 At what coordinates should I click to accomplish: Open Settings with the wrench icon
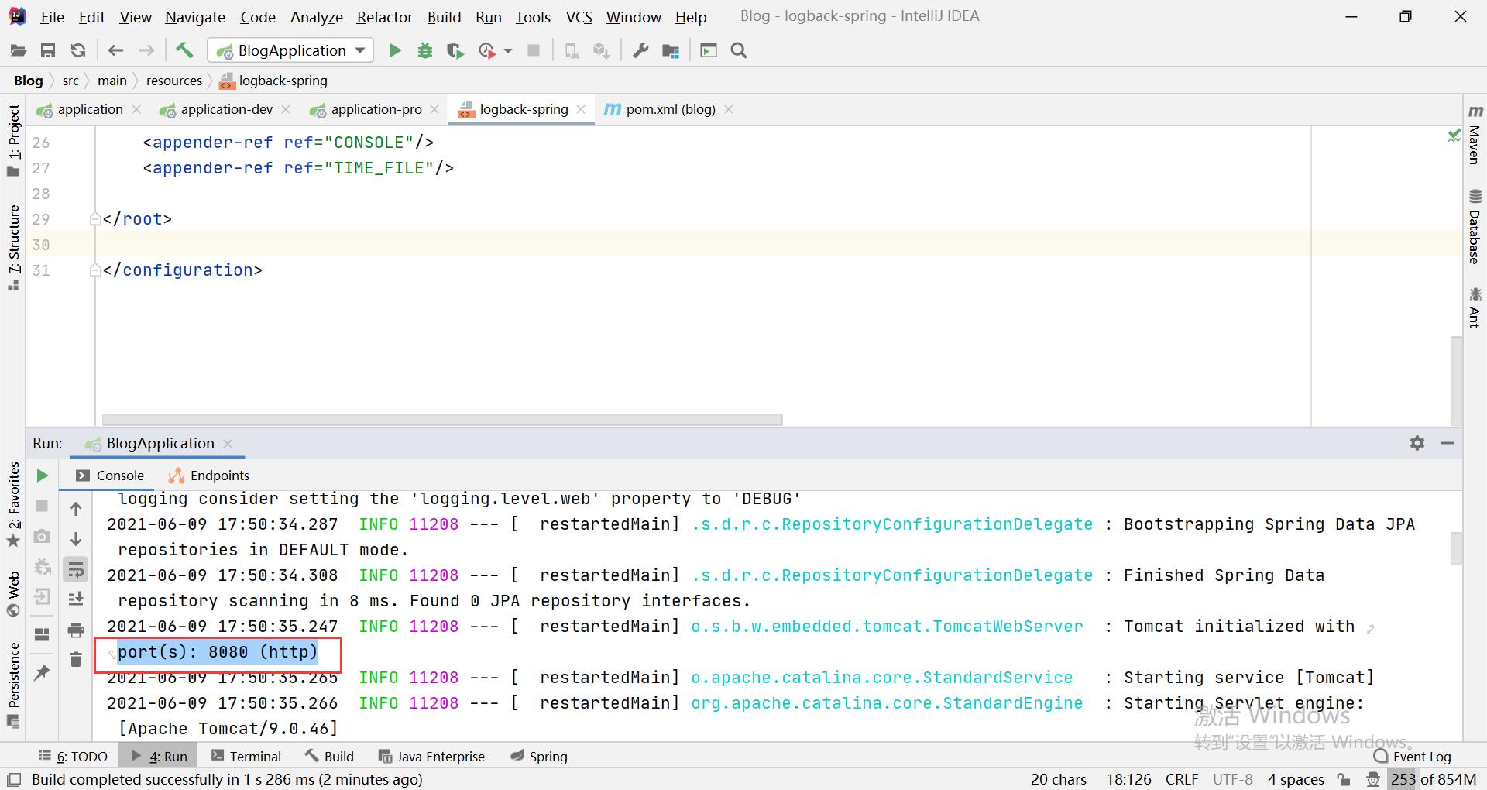coord(640,51)
